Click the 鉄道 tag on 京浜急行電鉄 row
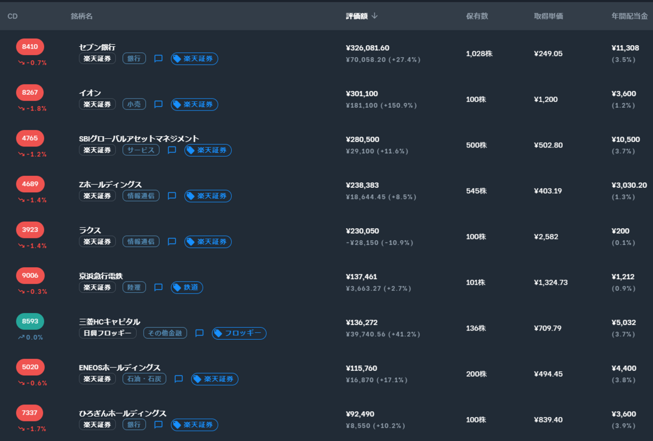This screenshot has height=441, width=653. (187, 287)
